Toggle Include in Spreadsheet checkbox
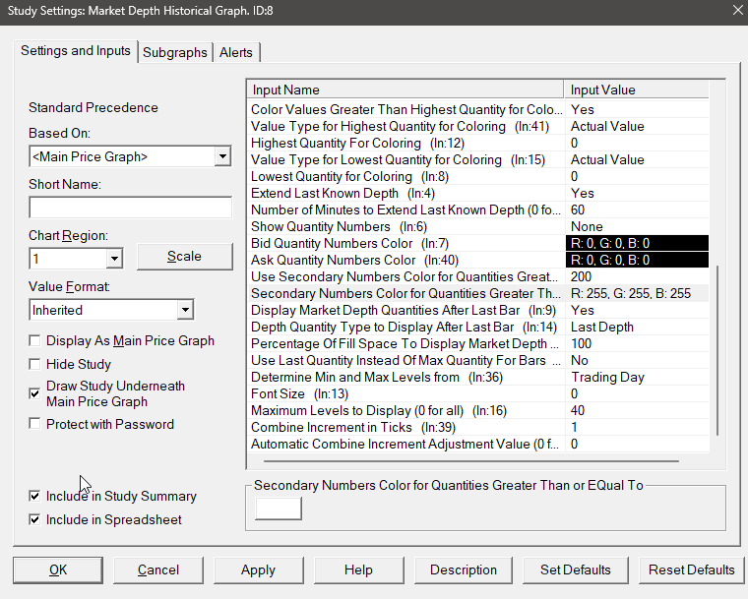Viewport: 748px width, 599px height. click(35, 519)
